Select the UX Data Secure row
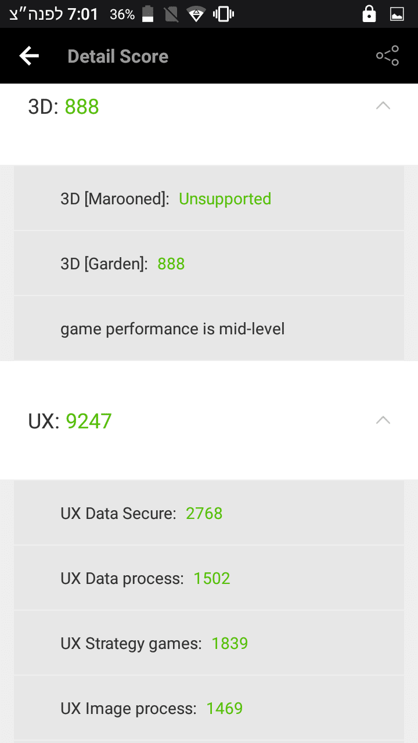 (209, 513)
